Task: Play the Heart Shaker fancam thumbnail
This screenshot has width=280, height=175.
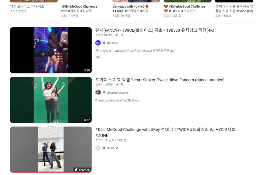Action: coord(51,100)
